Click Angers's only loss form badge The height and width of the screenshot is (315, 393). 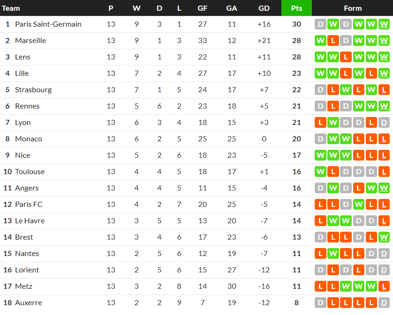(x=358, y=188)
